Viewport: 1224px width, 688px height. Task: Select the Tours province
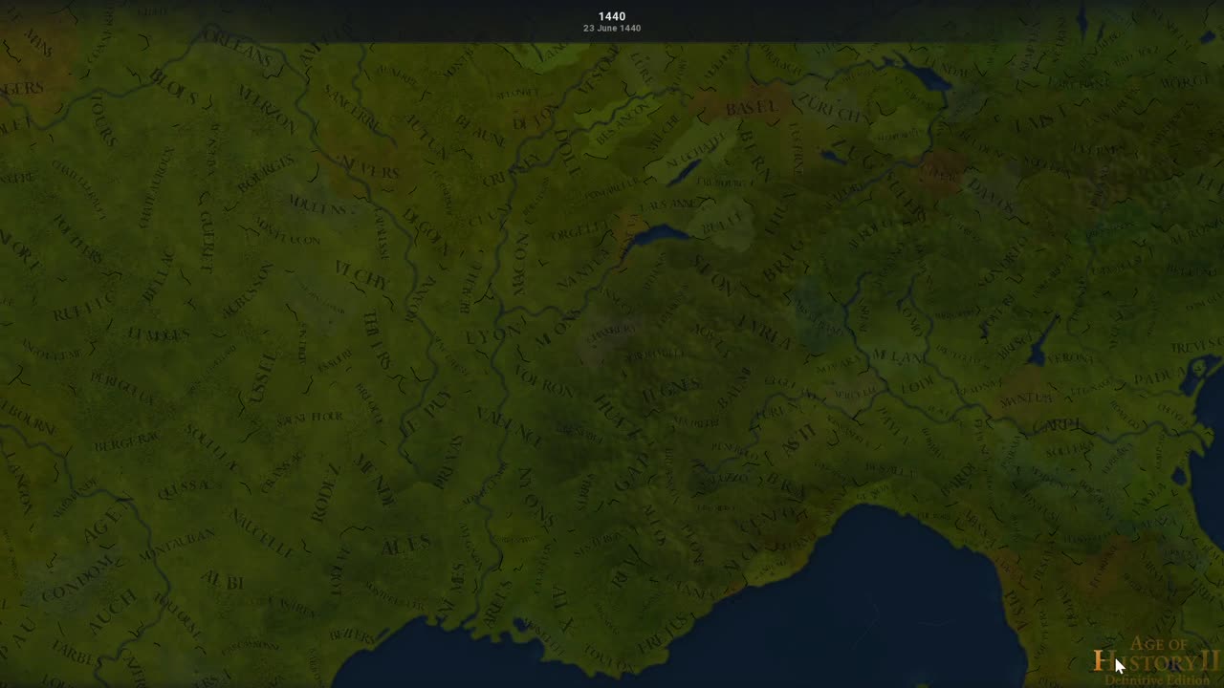coord(101,120)
